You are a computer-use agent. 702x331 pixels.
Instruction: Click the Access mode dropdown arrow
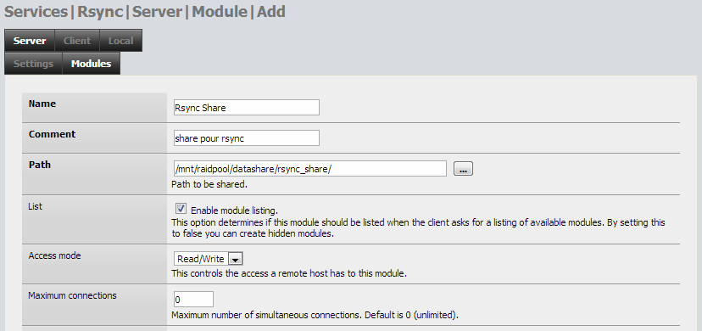(235, 259)
